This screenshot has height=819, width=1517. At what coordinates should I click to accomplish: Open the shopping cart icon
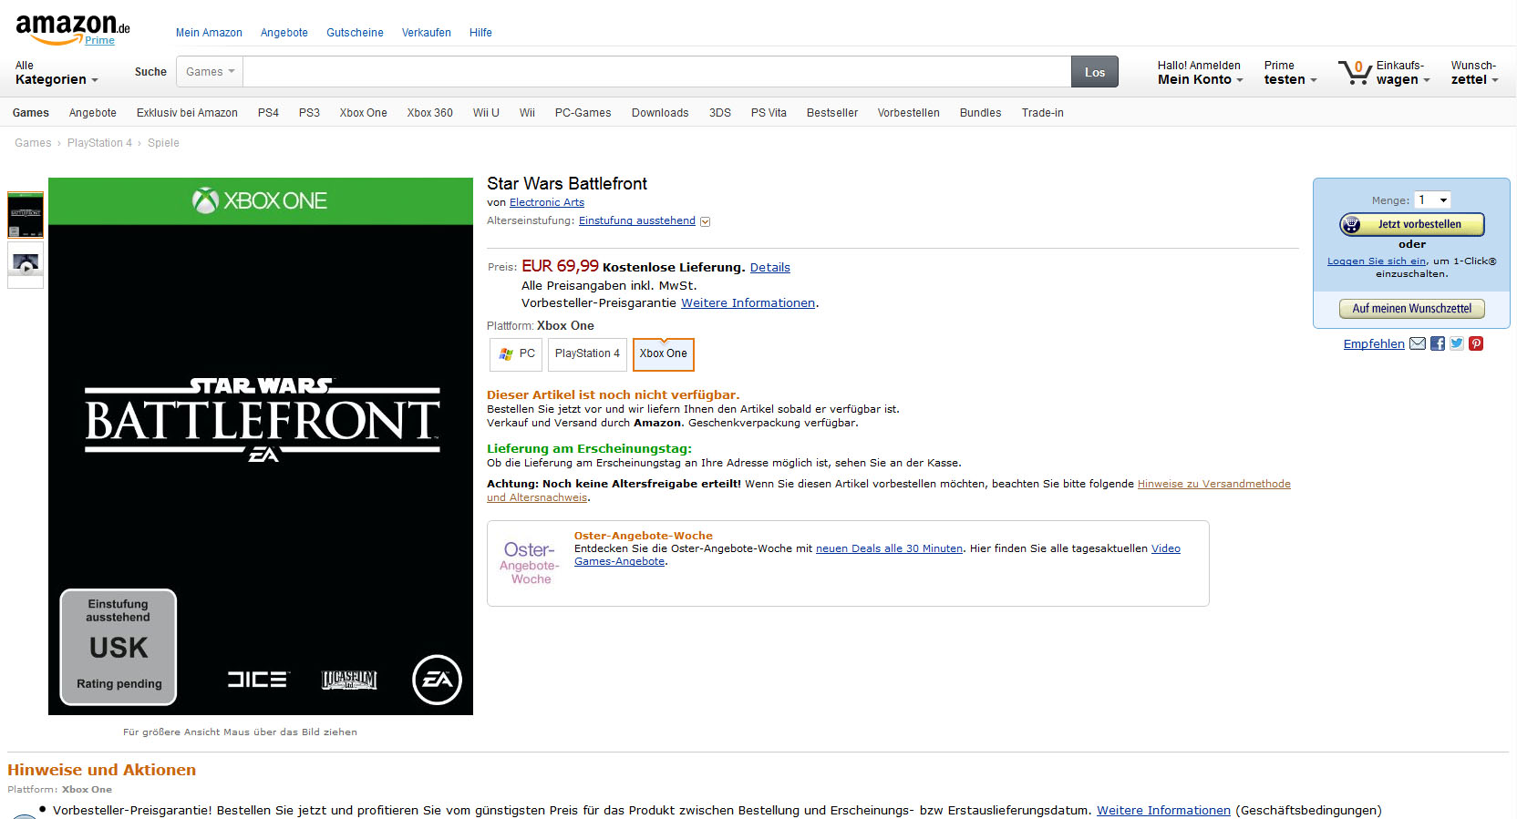point(1355,72)
